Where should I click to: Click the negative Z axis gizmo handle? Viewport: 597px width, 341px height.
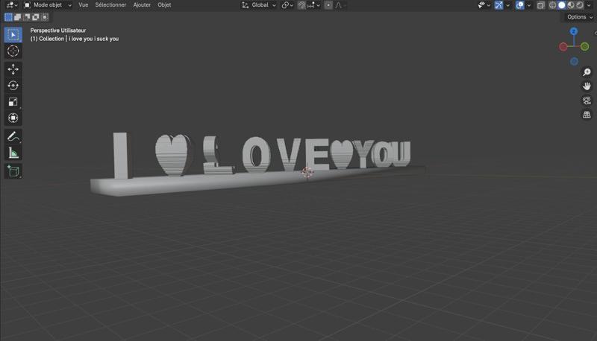point(574,61)
